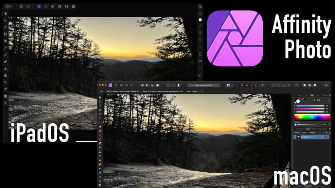Pick a color from the spectrum bar

point(312,117)
